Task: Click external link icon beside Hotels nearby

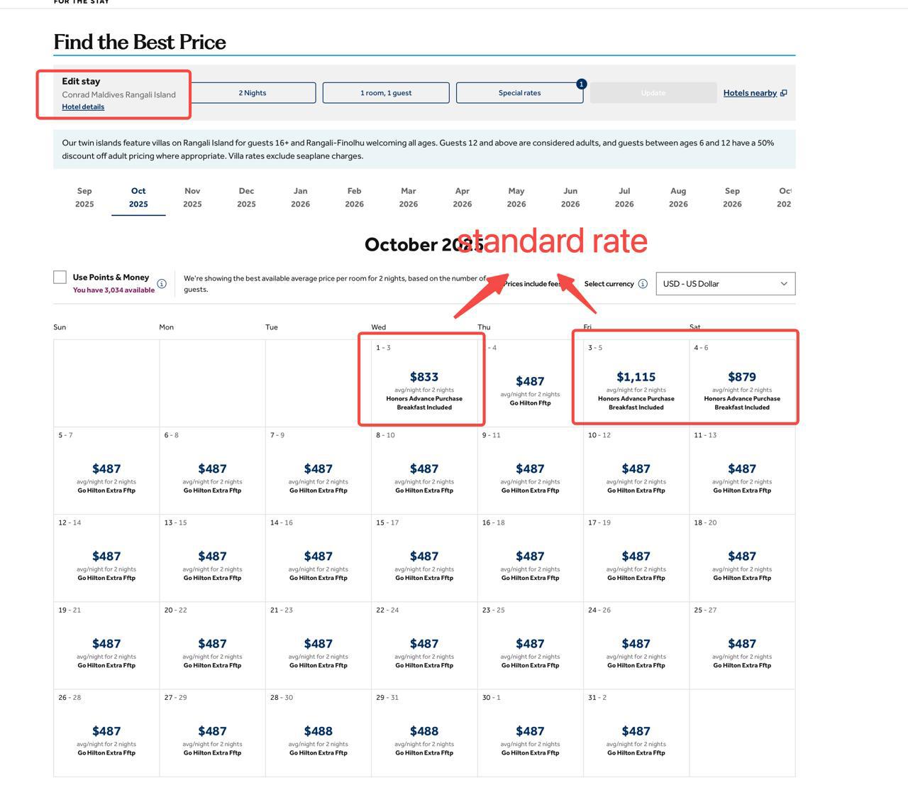Action: tap(783, 93)
